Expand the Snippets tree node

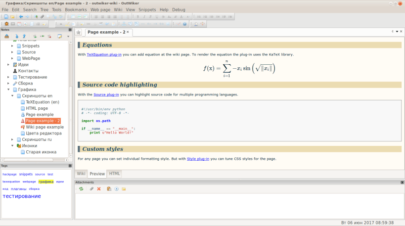[12, 46]
